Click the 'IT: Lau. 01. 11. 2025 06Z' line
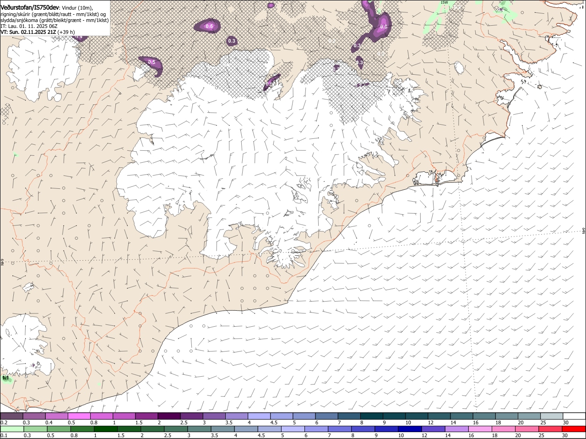 pos(29,26)
